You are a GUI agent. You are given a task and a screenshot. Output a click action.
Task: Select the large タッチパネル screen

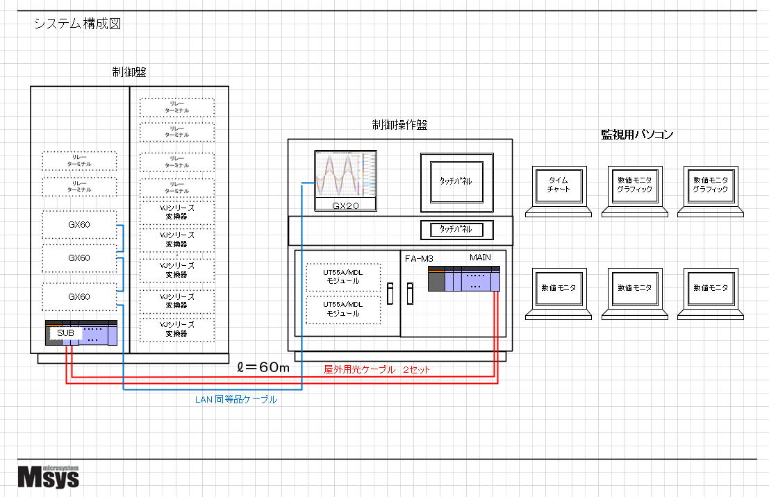456,183
